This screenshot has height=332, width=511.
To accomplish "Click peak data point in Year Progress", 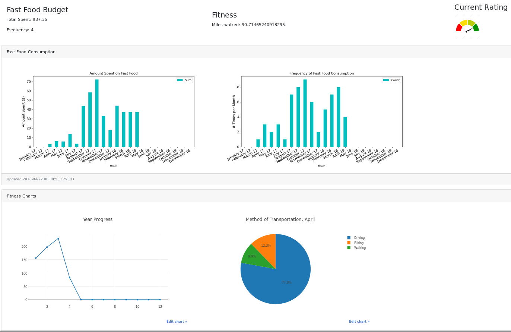I will (x=58, y=238).
